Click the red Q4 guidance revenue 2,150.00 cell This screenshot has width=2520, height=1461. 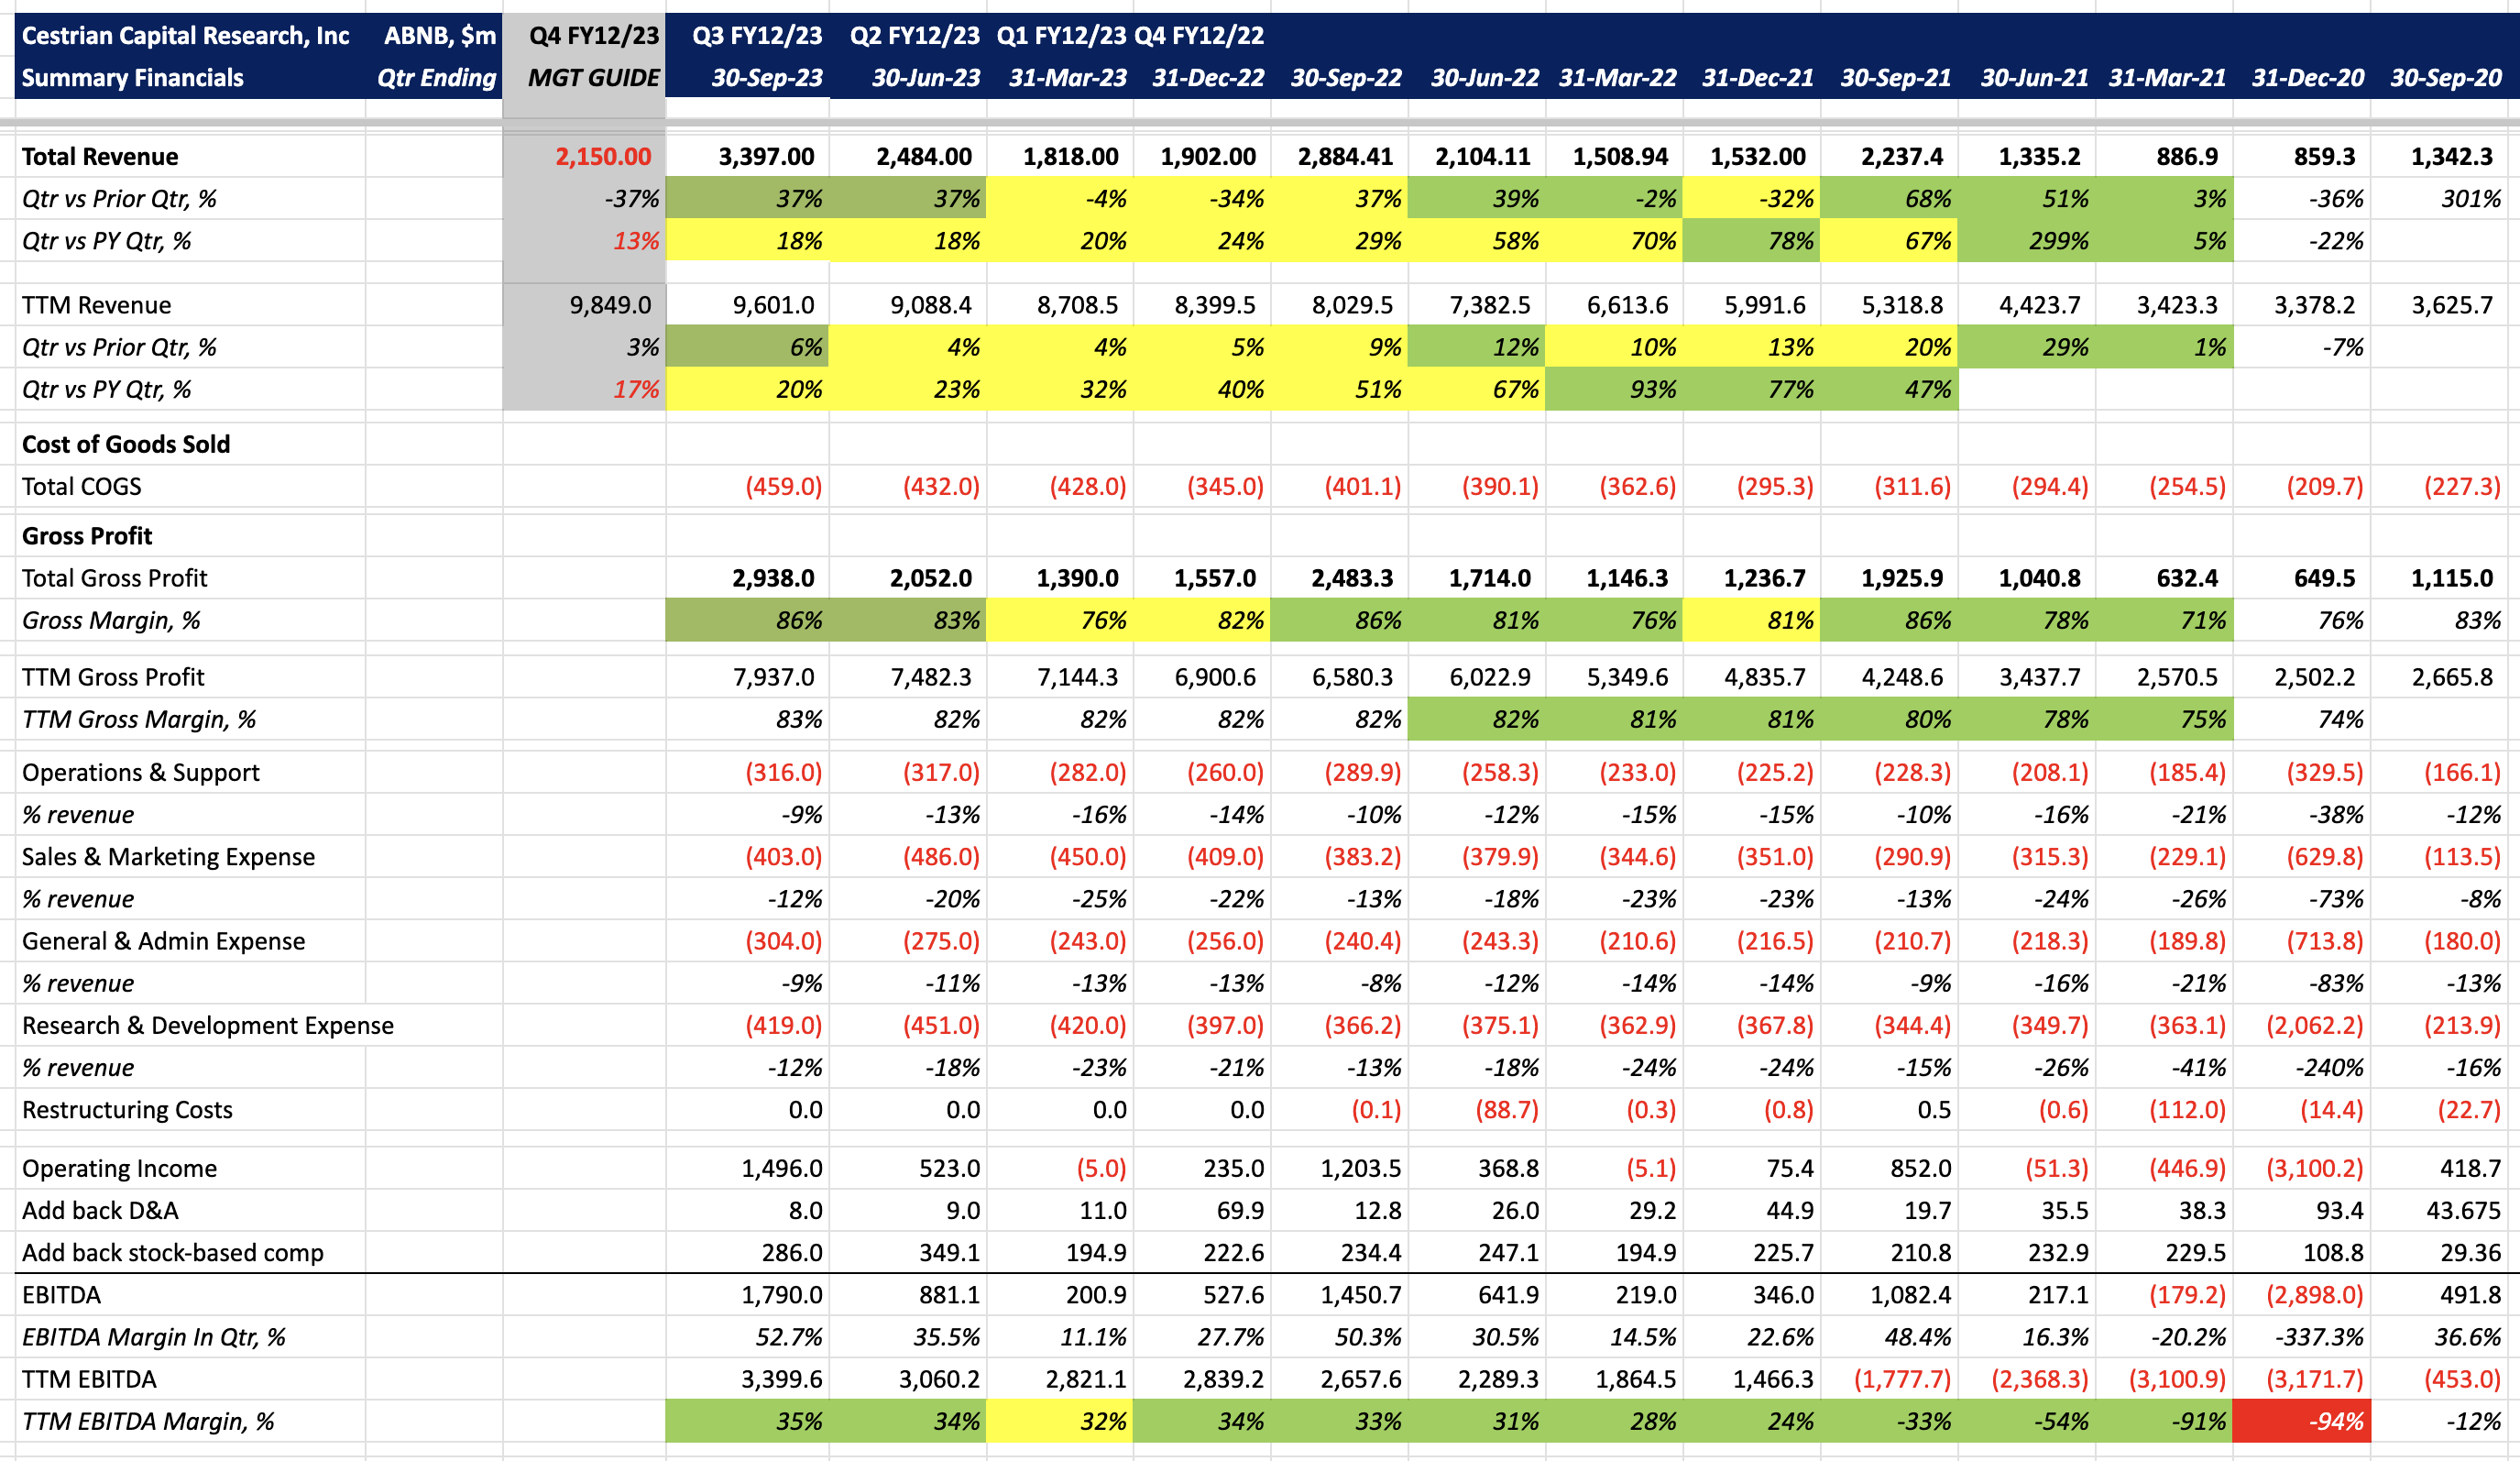(x=603, y=157)
